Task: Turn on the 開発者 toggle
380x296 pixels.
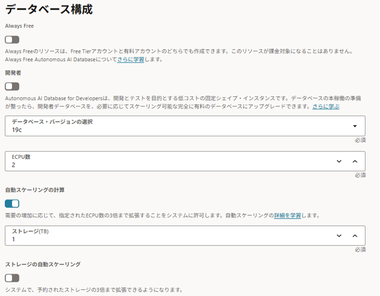Action: click(x=12, y=86)
